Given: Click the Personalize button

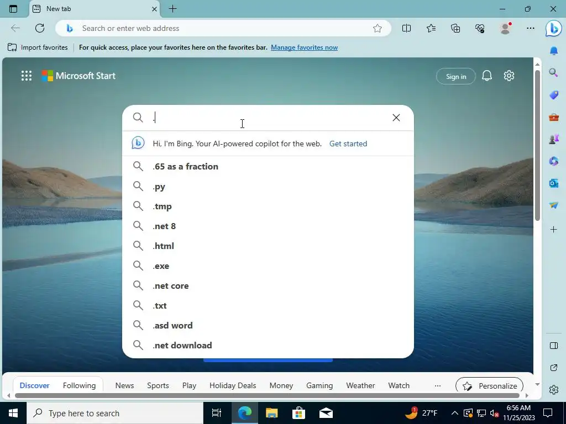Looking at the screenshot, I should click(x=489, y=385).
